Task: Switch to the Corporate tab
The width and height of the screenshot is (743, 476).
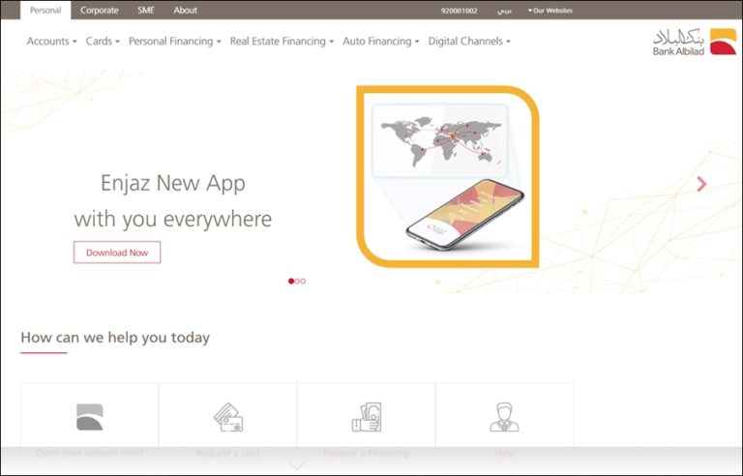Action: point(100,11)
